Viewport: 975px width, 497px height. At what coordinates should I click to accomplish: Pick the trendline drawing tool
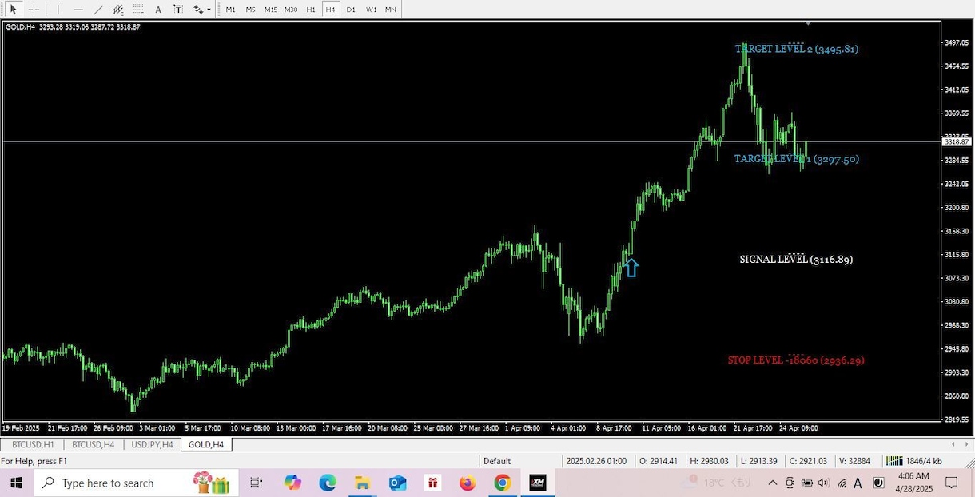pyautogui.click(x=98, y=10)
